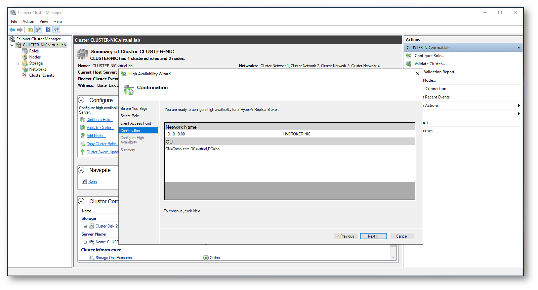Expand the Cluster Disk 2 resource

(x=85, y=226)
